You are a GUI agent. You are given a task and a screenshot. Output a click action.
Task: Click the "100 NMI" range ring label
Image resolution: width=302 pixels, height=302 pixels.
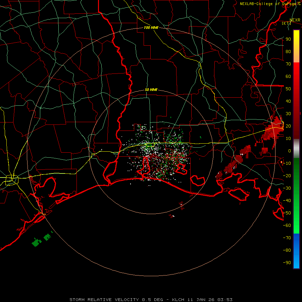pos(151,28)
